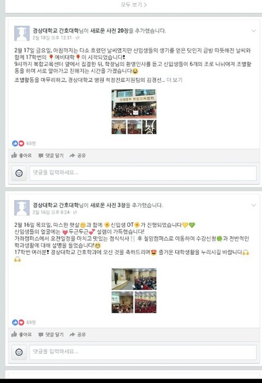262x383 pixels.
Task: Click the profile avatar of the first post
Action: (22, 33)
